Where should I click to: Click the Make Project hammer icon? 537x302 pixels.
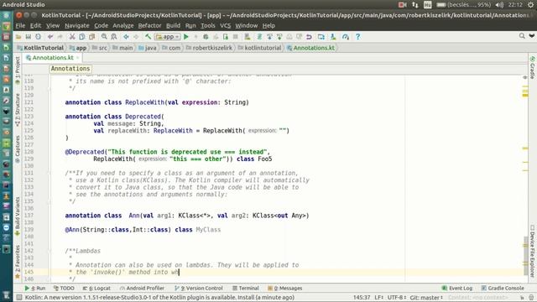tap(148, 37)
